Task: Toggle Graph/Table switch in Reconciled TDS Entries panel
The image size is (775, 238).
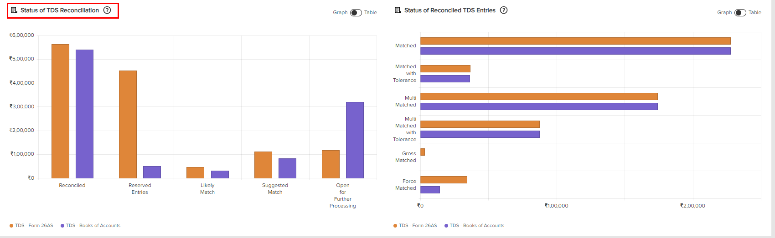Action: coord(740,13)
